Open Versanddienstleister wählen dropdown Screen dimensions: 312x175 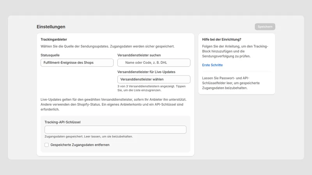(154, 79)
